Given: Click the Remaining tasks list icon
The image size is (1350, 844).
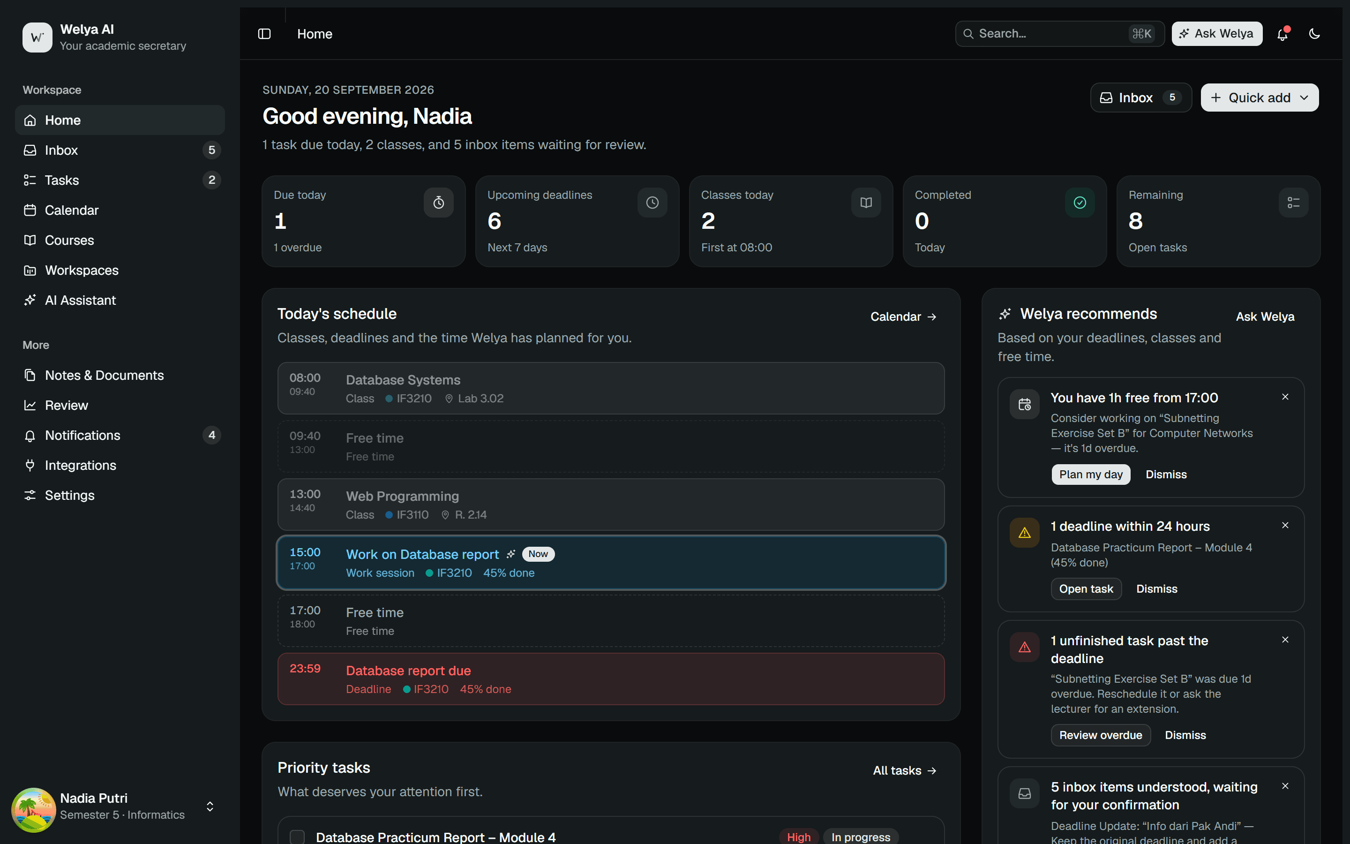Looking at the screenshot, I should coord(1293,203).
